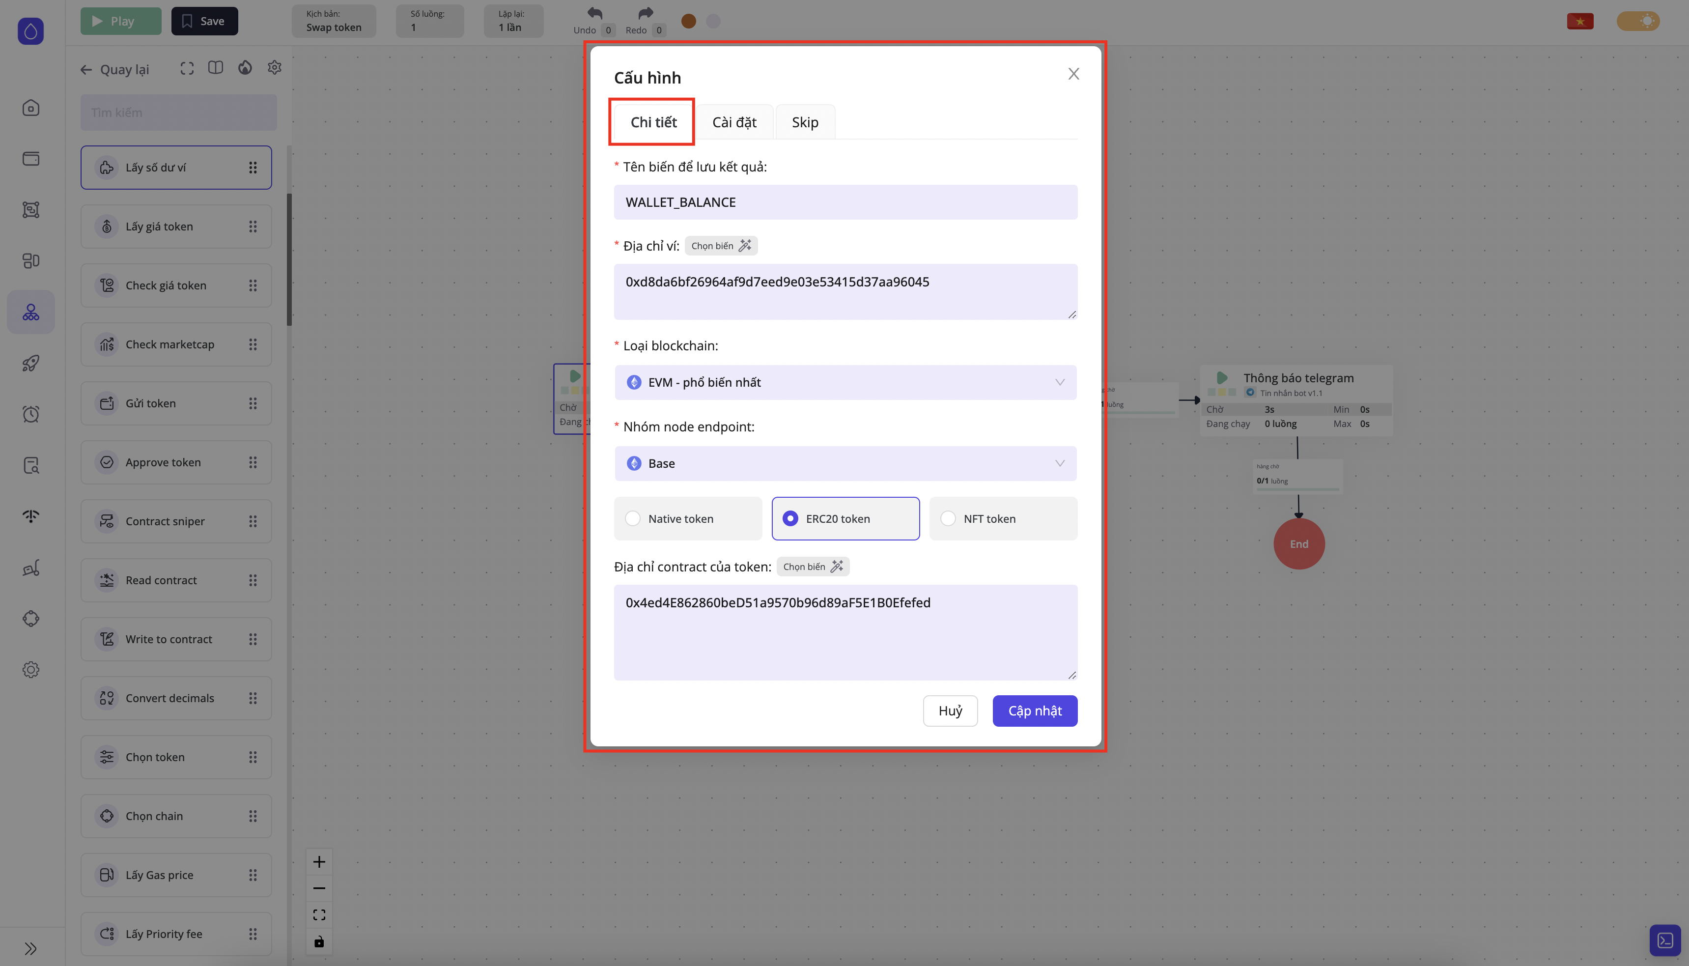Open terminal icon at bottom right
This screenshot has height=966, width=1689.
pos(1665,940)
